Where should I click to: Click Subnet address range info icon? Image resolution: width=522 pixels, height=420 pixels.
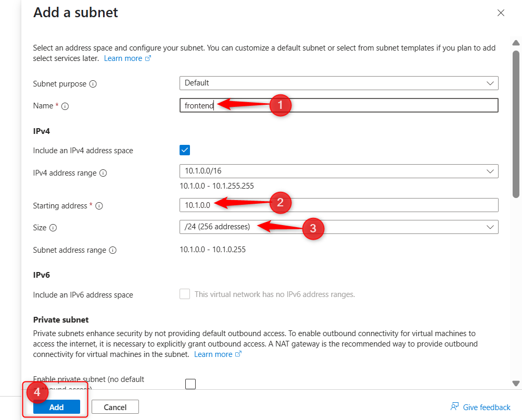click(113, 250)
